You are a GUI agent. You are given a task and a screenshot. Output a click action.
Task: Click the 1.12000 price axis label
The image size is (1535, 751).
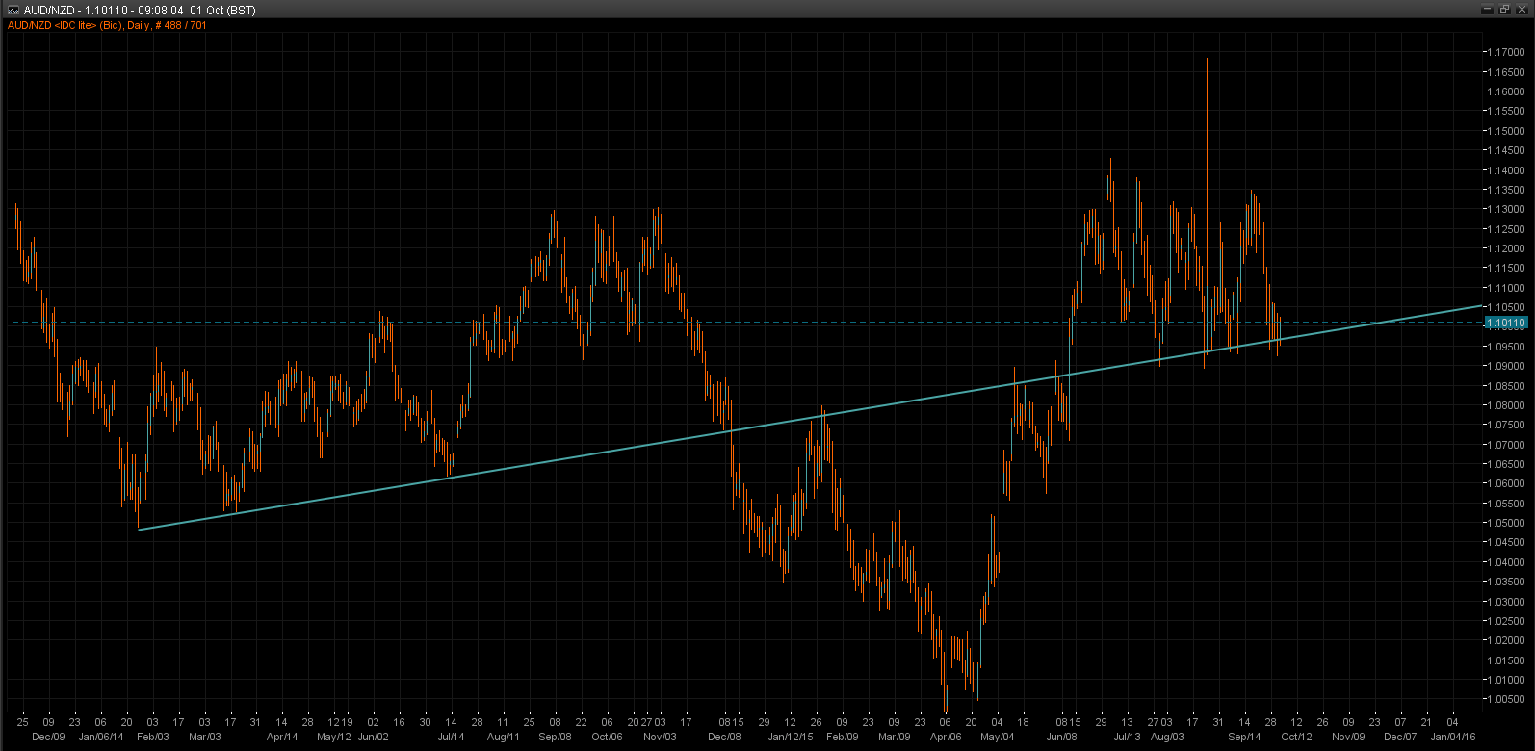(x=1507, y=248)
